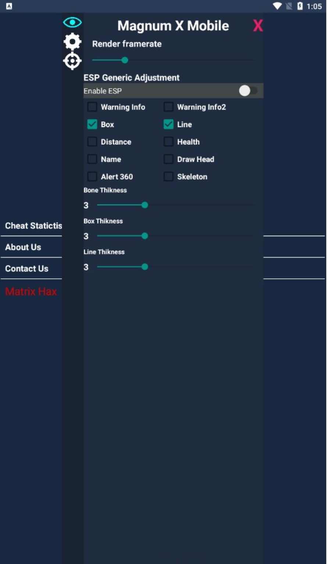Screen dimensions: 327x564
Task: Tap the Wi-Fi status icon
Action: pyautogui.click(x=277, y=6)
